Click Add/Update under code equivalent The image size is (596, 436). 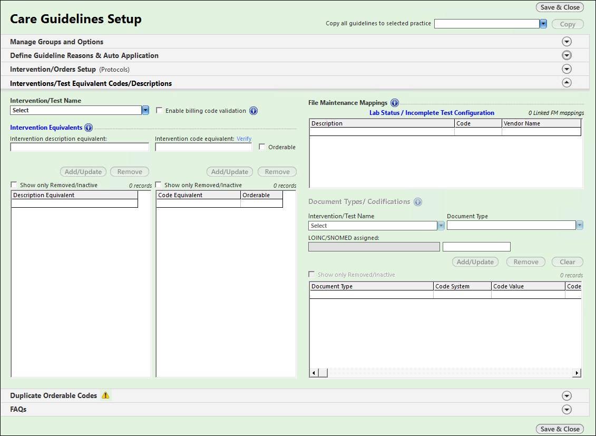point(230,171)
